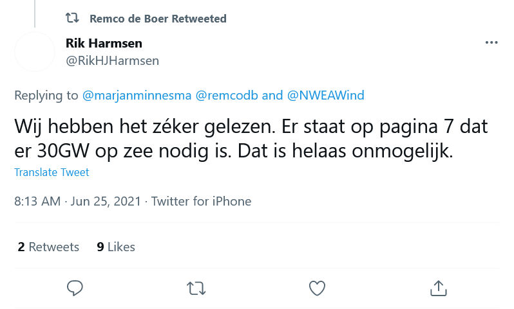Open the Rik Harmsen display name
This screenshot has width=514, height=309.
tap(104, 44)
